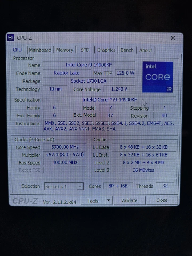The image size is (192, 256).
Task: Switch to the SPD tab
Action: 85,50
